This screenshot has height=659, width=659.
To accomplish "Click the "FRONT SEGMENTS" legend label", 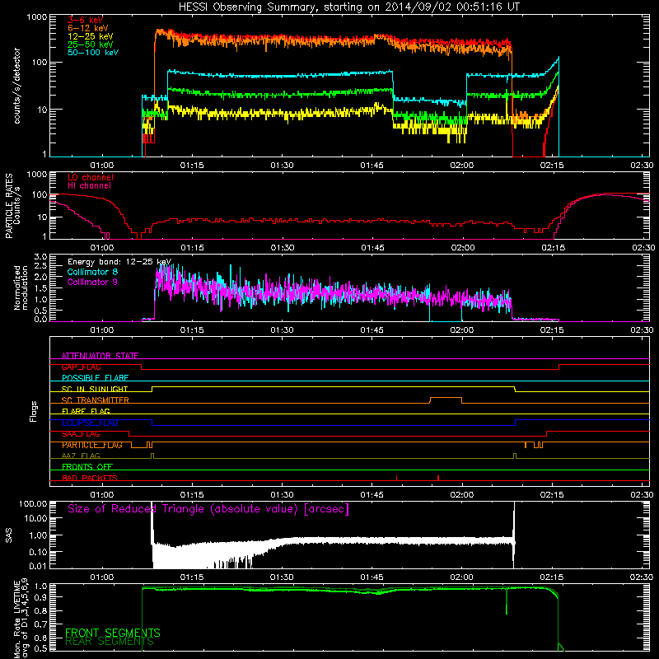I will click(x=113, y=633).
